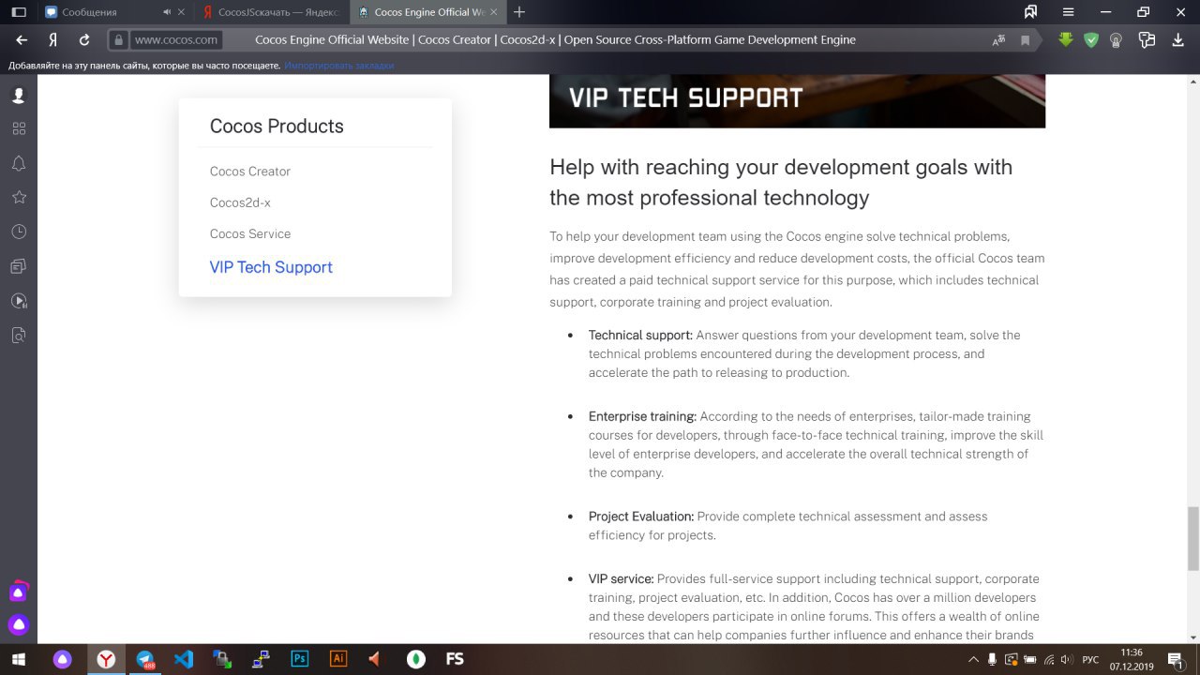Open a new tab with plus button
This screenshot has height=675, width=1200.
tap(519, 12)
